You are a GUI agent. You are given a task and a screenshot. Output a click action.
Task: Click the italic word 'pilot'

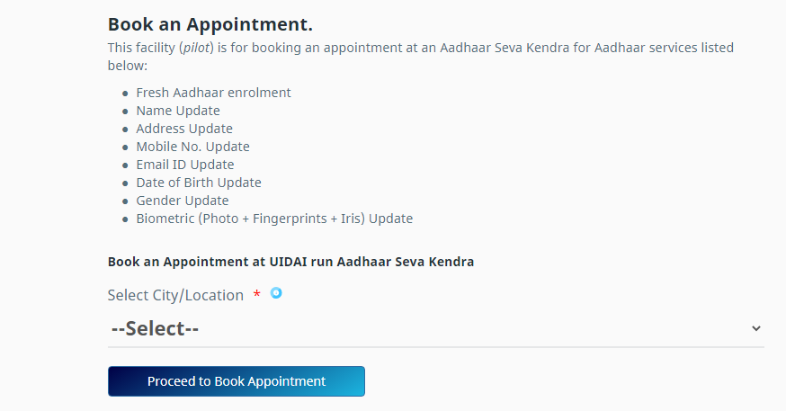[x=197, y=48]
